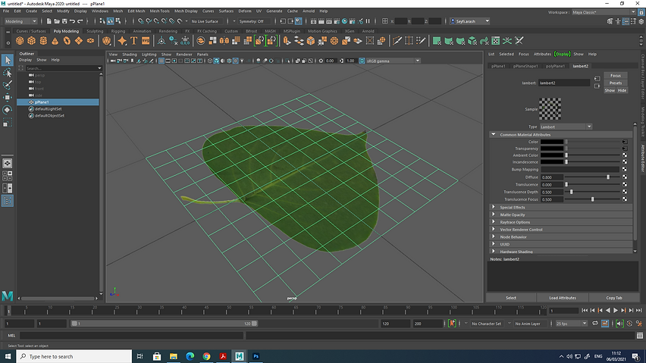This screenshot has width=646, height=363.
Task: Expand the Matte Opacity section
Action: pyautogui.click(x=493, y=214)
